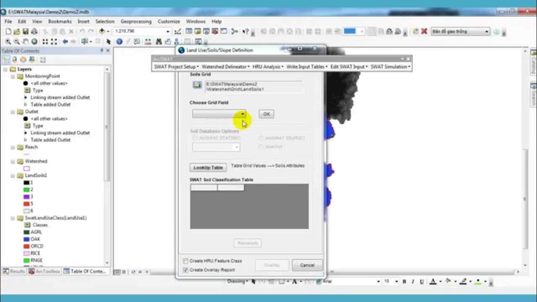The height and width of the screenshot is (302, 537).
Task: Click the Add Data icon
Action: pos(102,31)
